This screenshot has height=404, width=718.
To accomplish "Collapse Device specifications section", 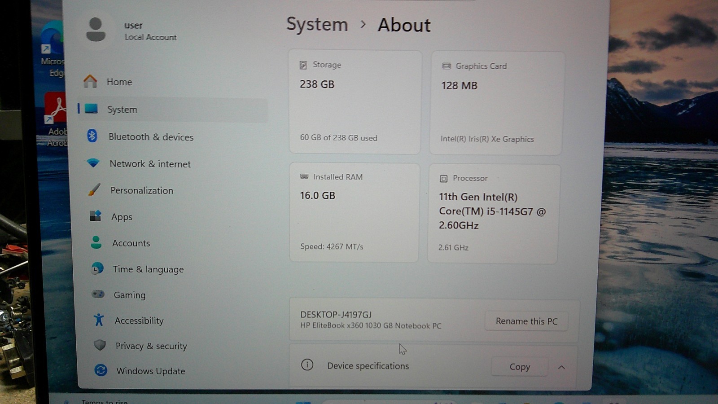I will (x=561, y=367).
